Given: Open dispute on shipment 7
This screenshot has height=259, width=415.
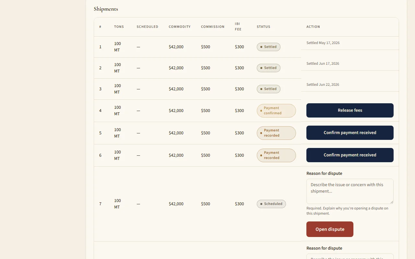Looking at the screenshot, I should coord(330,229).
